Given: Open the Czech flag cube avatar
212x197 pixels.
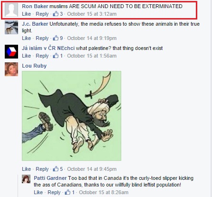Looking at the screenshot, I should pos(11,51).
